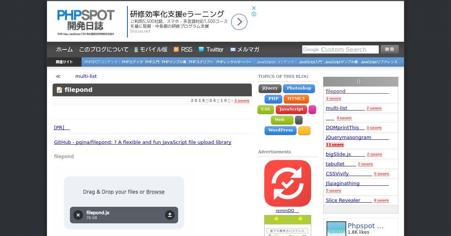
Task: Click the notepad icon beside filepond title
Action: [x=59, y=90]
